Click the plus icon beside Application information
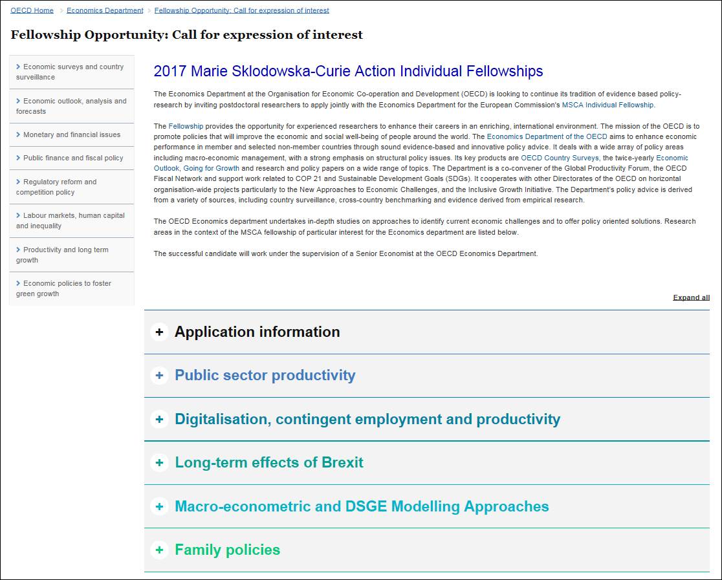The height and width of the screenshot is (580, 722). pos(159,332)
